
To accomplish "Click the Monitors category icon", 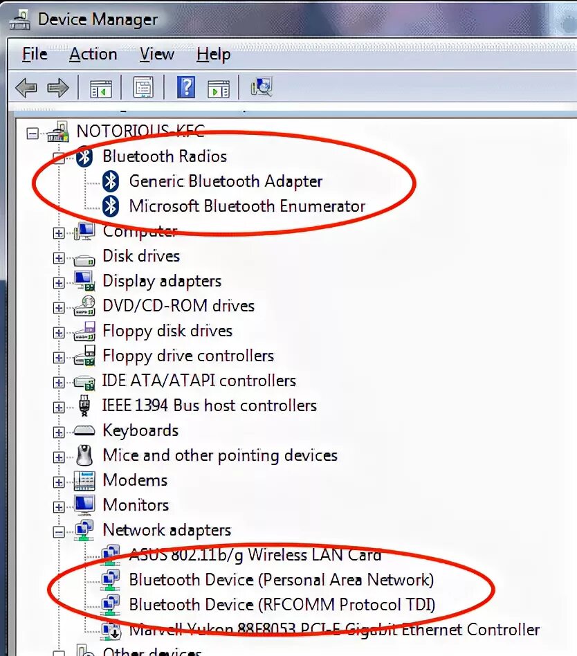I will click(84, 505).
